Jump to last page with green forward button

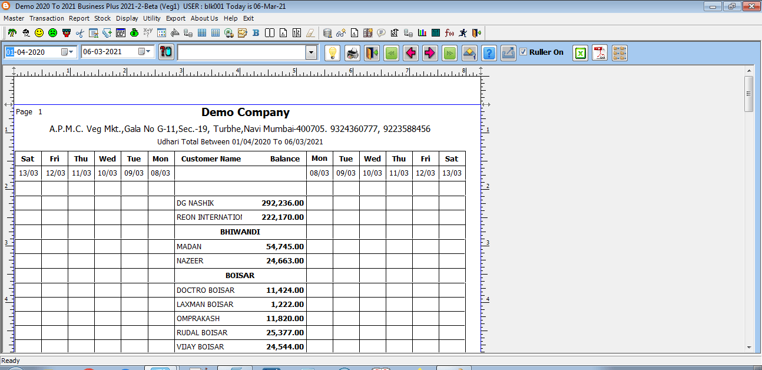449,53
